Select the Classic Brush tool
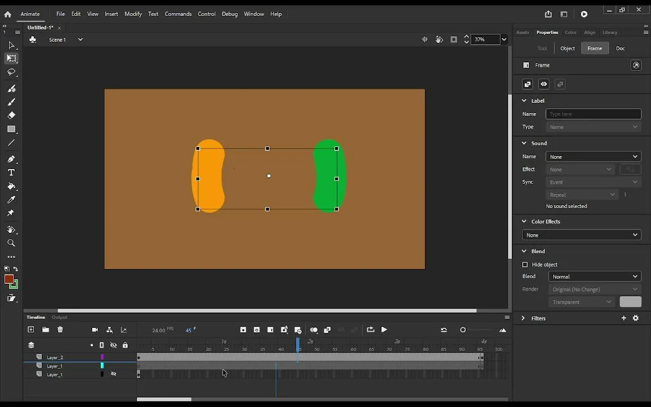The width and height of the screenshot is (651, 407). pyautogui.click(x=11, y=102)
